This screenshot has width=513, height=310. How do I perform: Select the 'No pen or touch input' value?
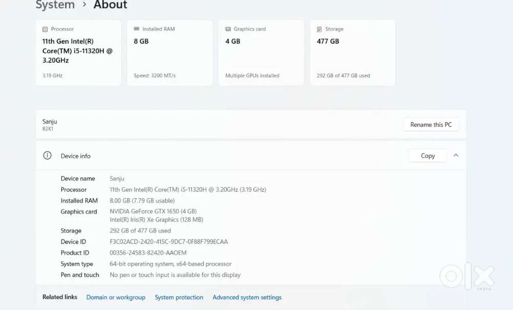pyautogui.click(x=175, y=275)
